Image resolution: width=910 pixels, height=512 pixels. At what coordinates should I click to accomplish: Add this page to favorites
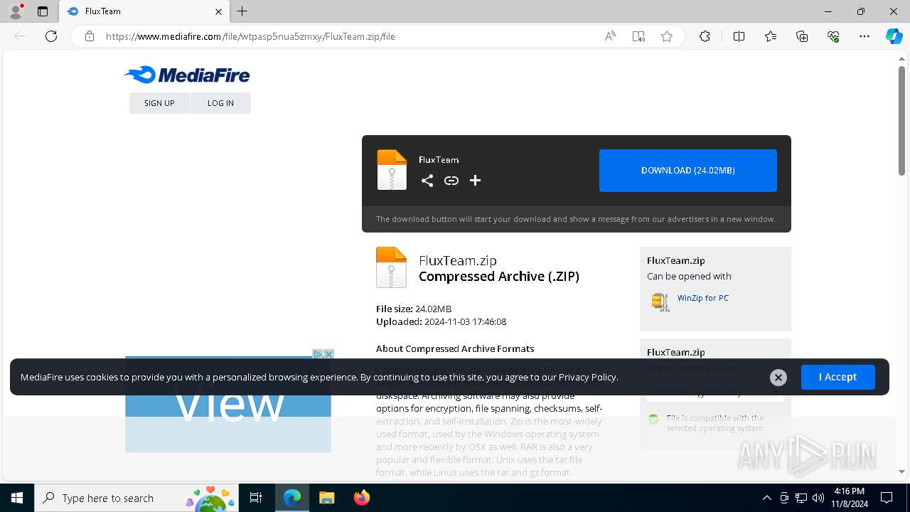(667, 36)
